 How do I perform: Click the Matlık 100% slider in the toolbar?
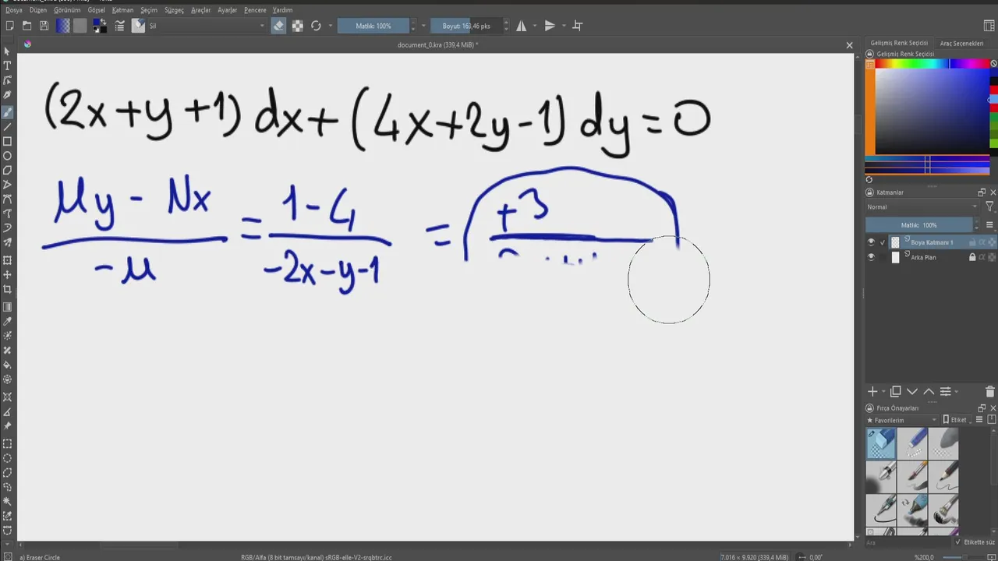tap(373, 26)
